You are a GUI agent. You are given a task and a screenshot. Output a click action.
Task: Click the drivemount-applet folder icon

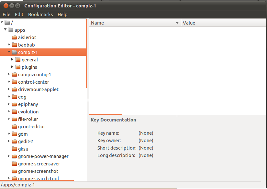14,89
